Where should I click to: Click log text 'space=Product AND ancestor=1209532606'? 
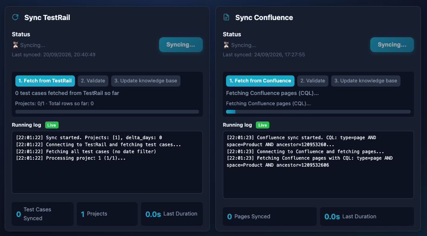[278, 165]
